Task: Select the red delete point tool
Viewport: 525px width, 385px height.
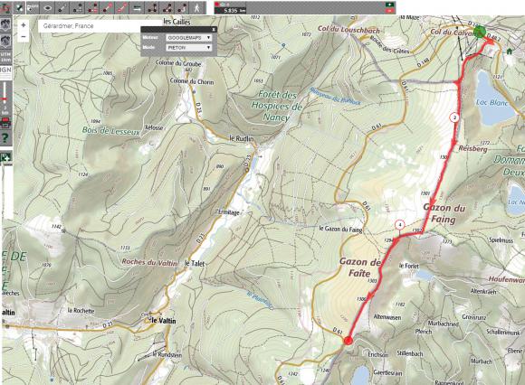Action: 92,8
